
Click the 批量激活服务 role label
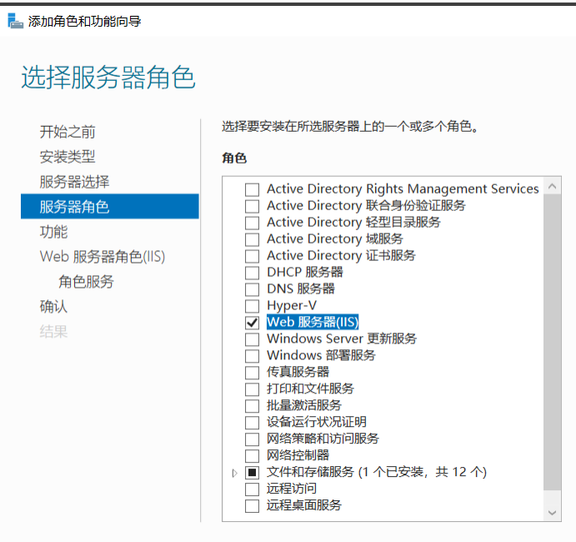tap(304, 405)
